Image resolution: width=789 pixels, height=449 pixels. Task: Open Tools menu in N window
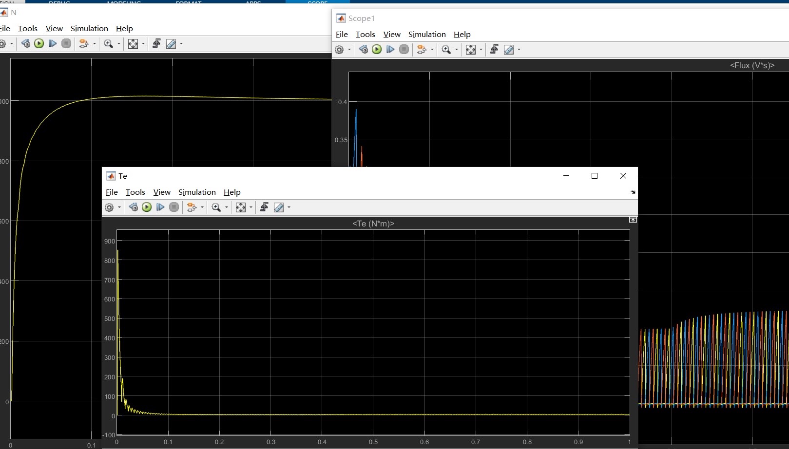click(x=28, y=28)
